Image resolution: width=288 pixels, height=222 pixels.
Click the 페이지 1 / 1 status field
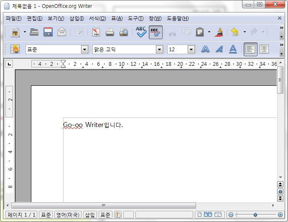21,215
